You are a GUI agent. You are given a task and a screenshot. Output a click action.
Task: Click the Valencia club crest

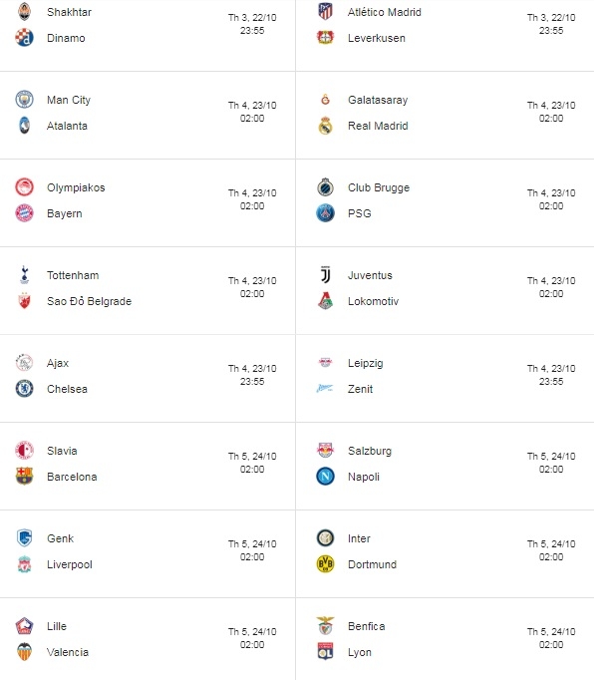pyautogui.click(x=24, y=651)
